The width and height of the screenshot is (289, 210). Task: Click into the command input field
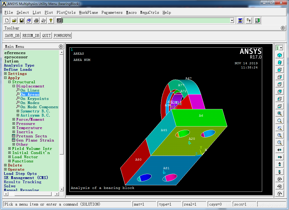[x=146, y=21]
